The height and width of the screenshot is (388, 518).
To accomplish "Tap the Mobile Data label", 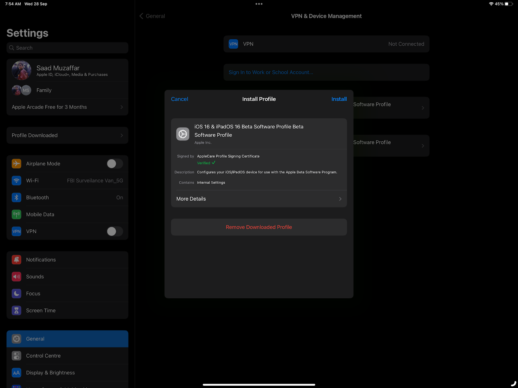I will click(40, 214).
